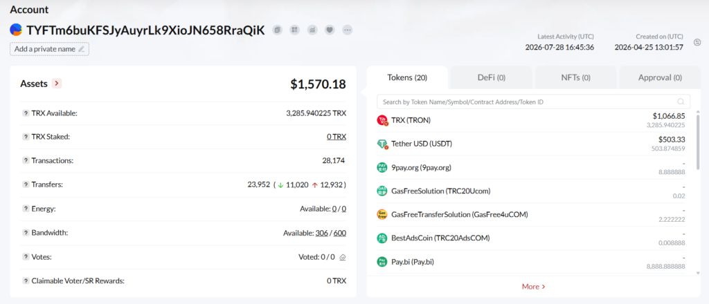Viewport: 709px width, 304px height.
Task: Click the GasFreeSolution token logo
Action: [x=382, y=191]
